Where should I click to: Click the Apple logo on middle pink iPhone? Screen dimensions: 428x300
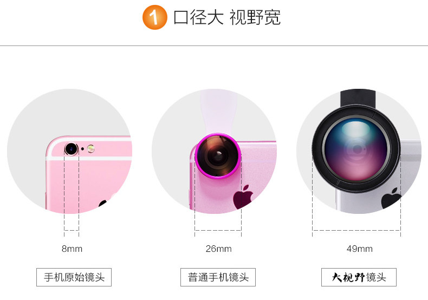pos(243,197)
